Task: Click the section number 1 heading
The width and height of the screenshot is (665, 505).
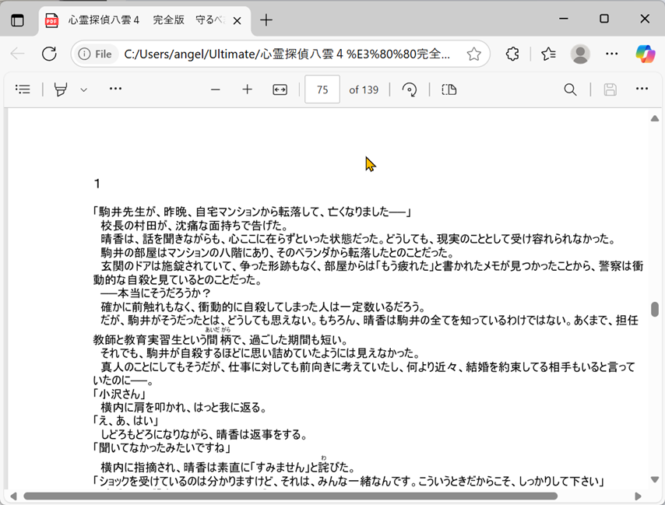Action: [97, 184]
